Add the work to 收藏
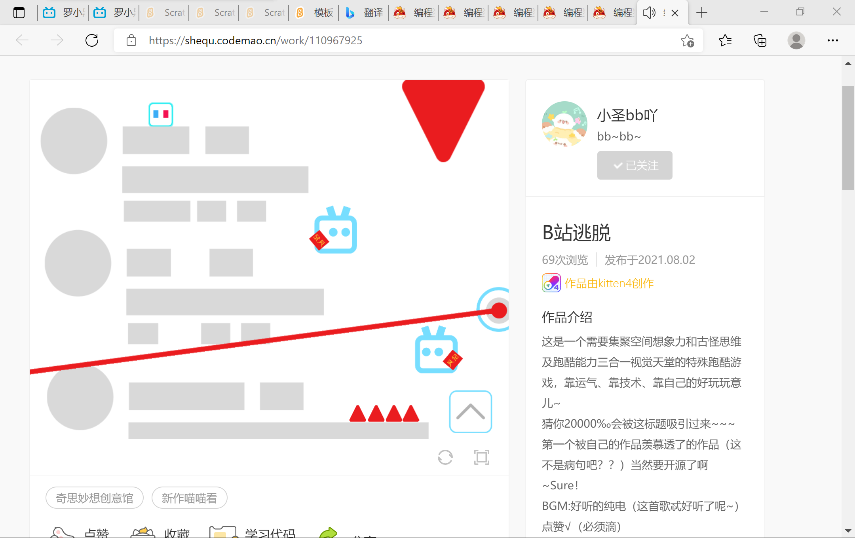Screen dimensions: 855x538 pos(160,532)
